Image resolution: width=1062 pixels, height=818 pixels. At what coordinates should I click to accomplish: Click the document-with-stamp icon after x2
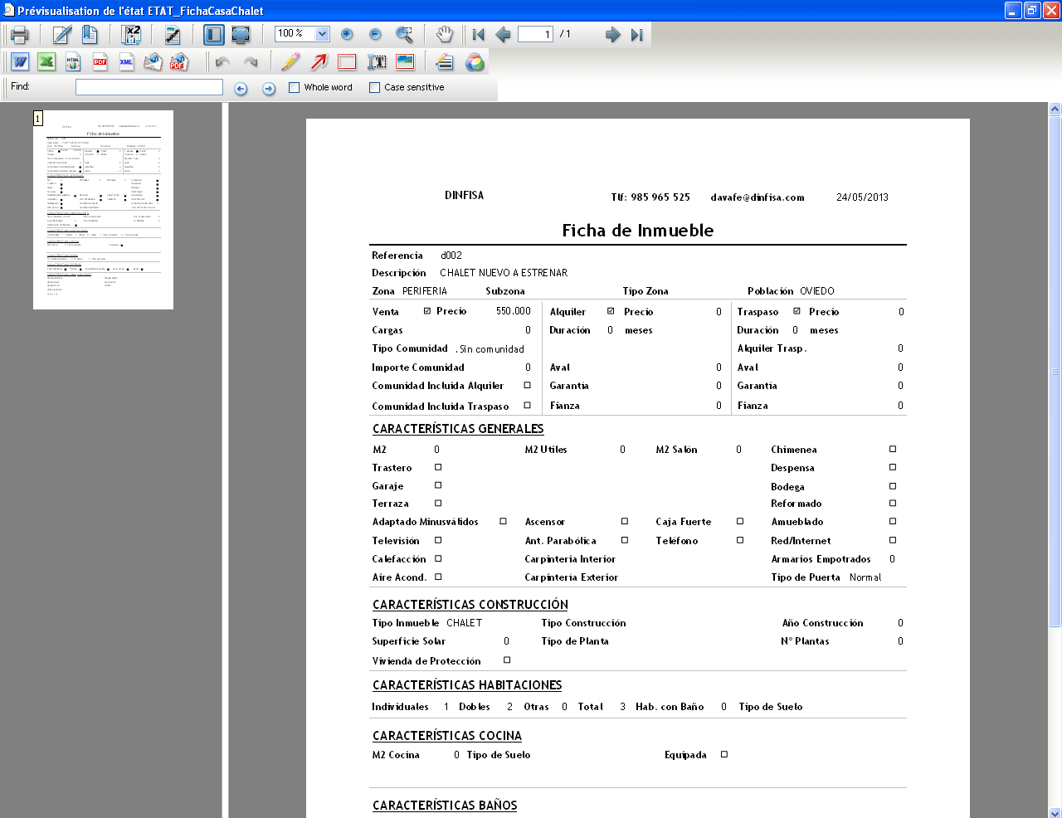[172, 35]
